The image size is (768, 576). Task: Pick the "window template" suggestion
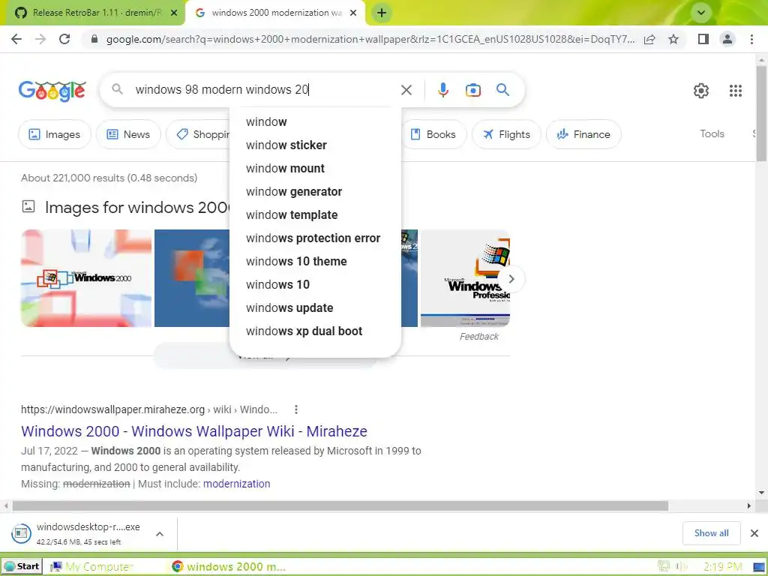pos(315,215)
